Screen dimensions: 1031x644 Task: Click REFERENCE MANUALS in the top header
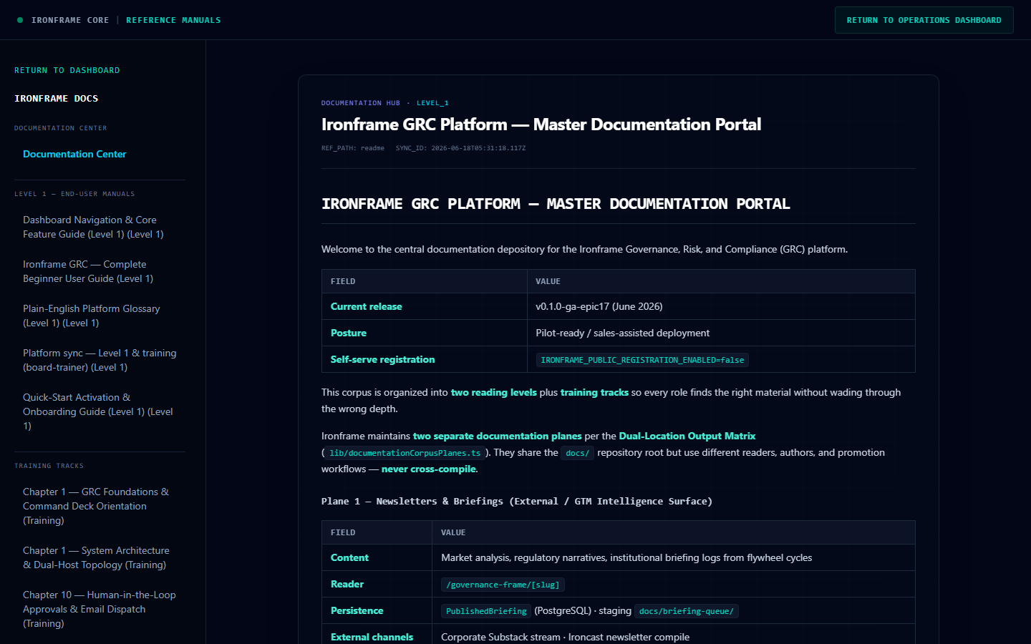click(173, 20)
